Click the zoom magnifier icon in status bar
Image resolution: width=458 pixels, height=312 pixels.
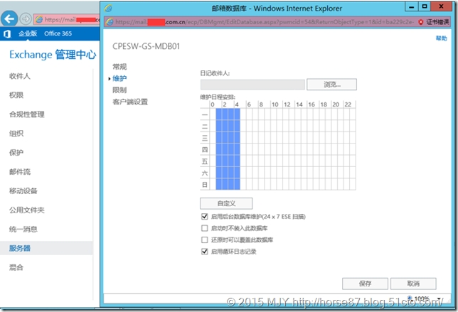pyautogui.click(x=410, y=298)
